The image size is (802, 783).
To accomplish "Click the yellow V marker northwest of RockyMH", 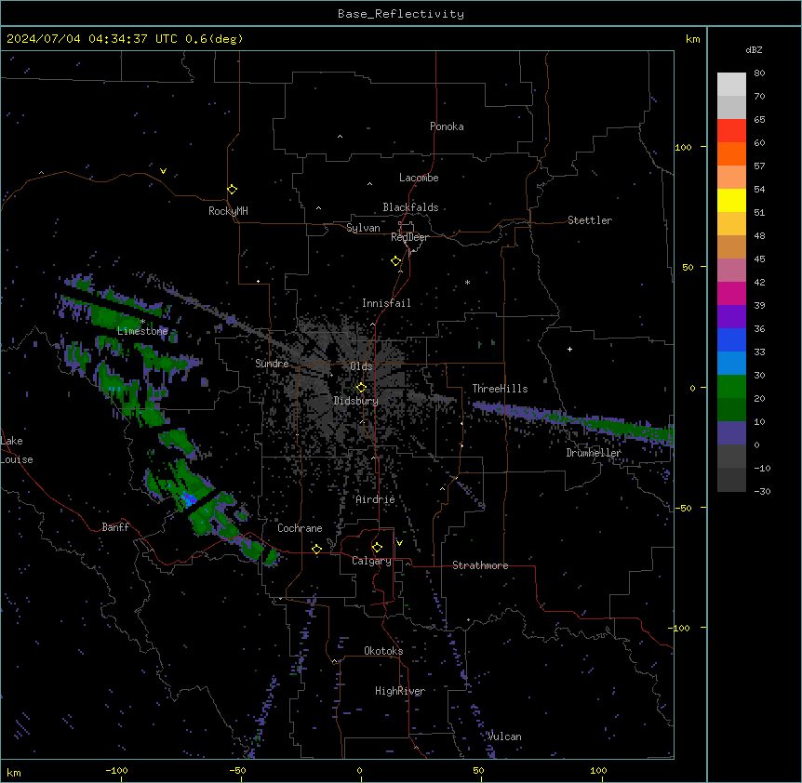I will click(163, 171).
